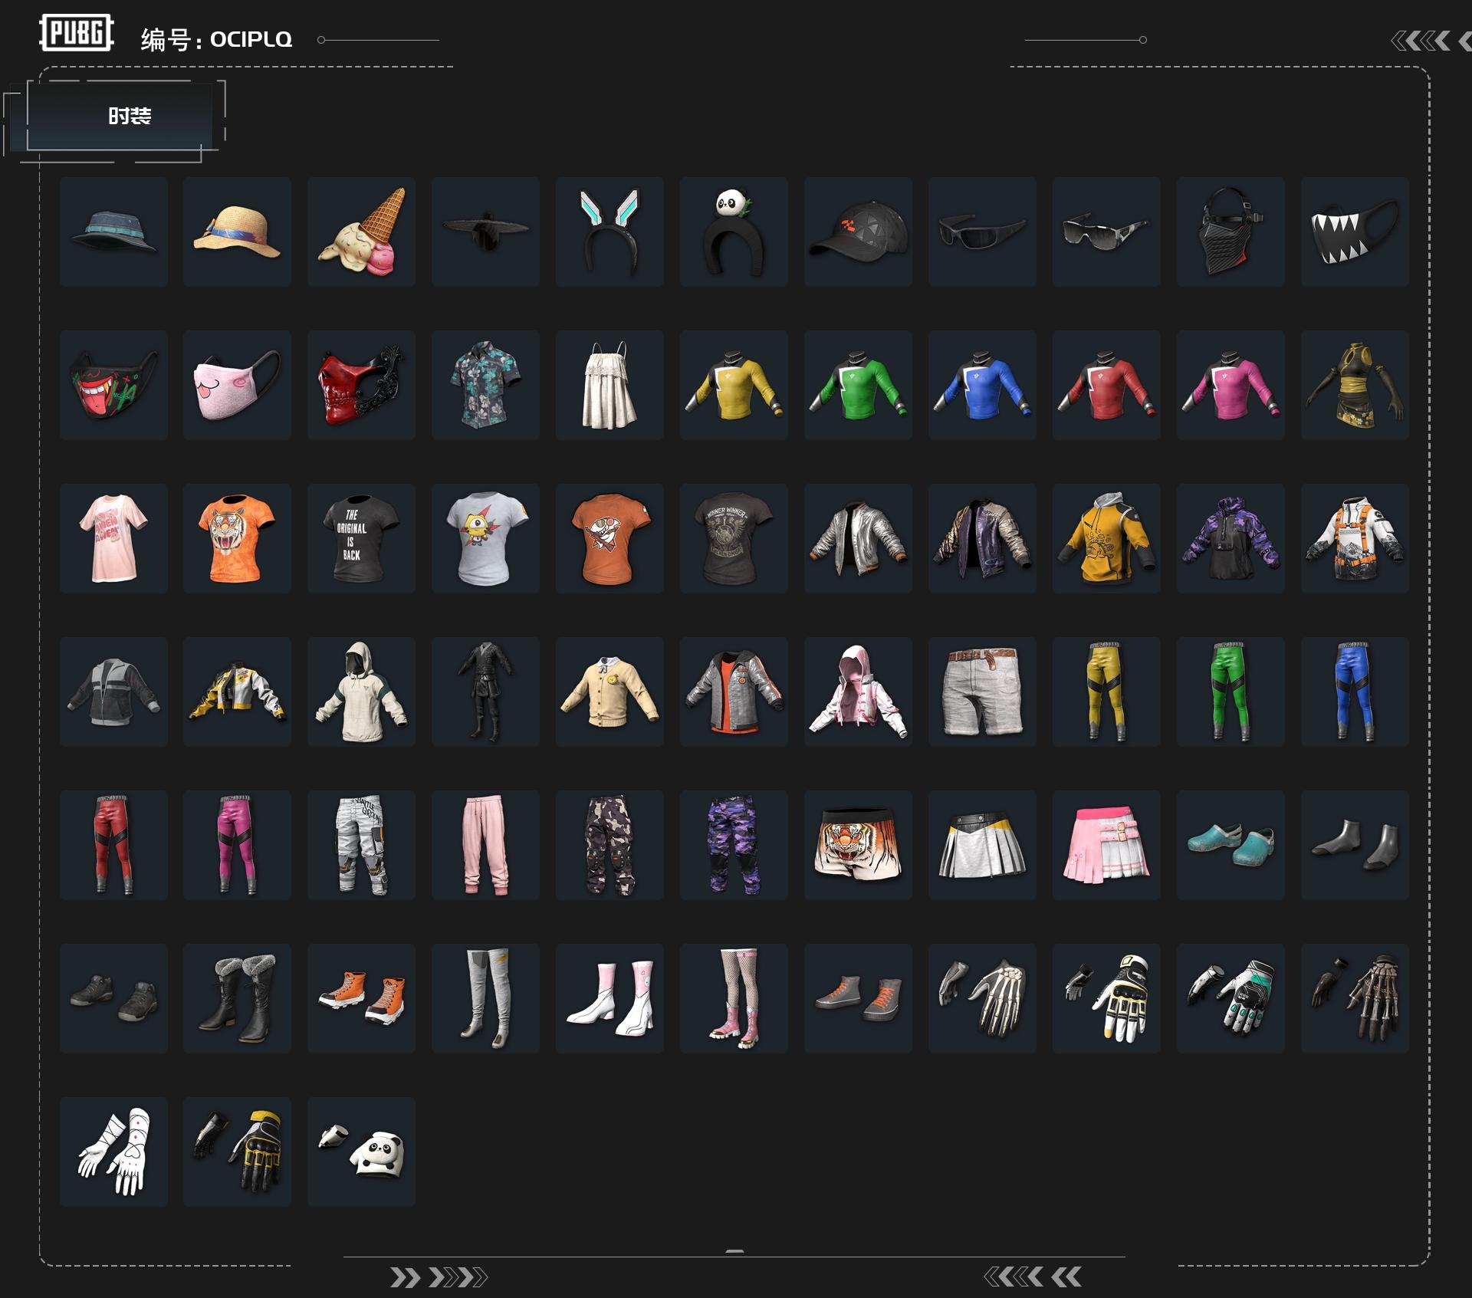Select the silver bomber jacket

point(858,538)
